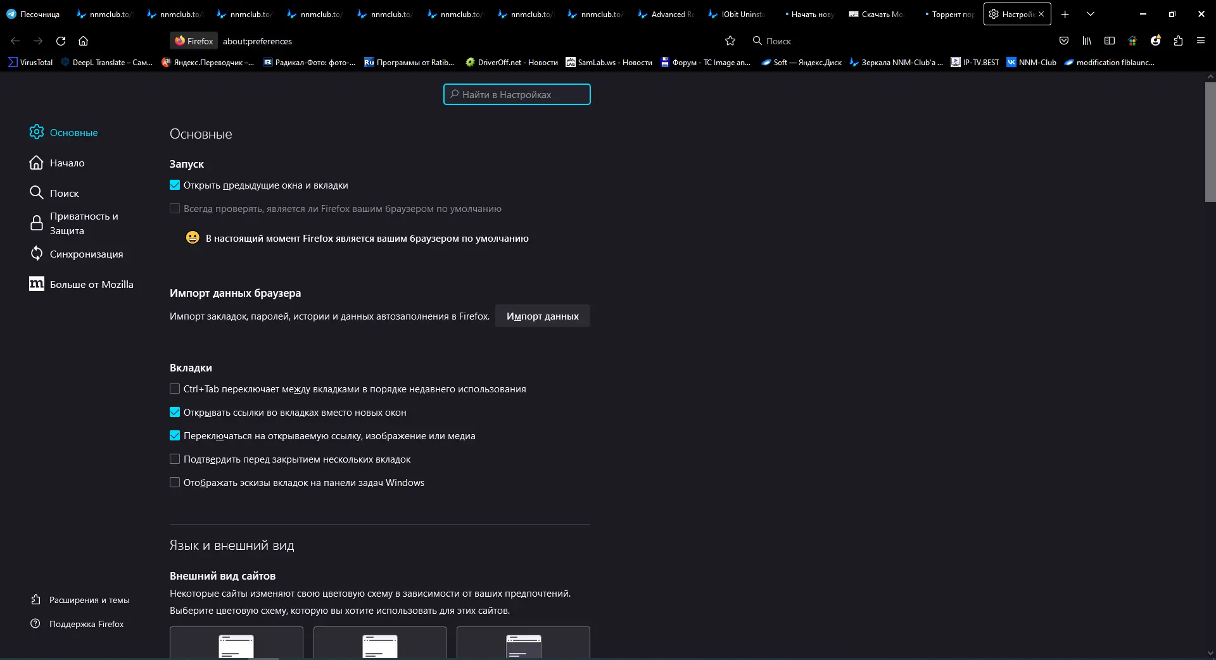Image resolution: width=1216 pixels, height=660 pixels.
Task: Click the colorful house extension icon
Action: pos(1132,41)
